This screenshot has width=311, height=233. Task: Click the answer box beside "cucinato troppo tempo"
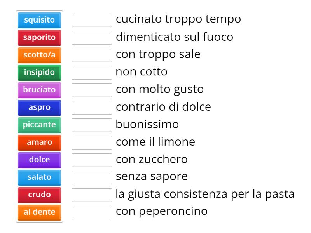(91, 19)
